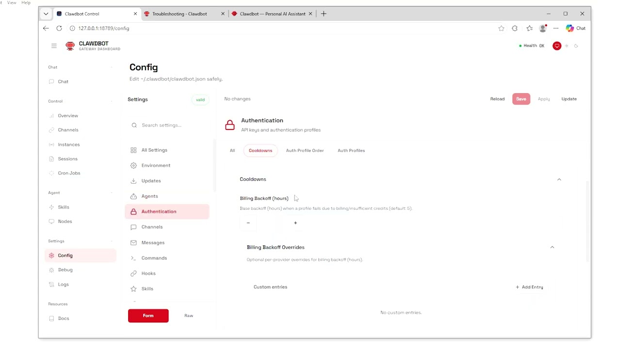
Task: Open the browser profile avatar
Action: [x=543, y=28]
